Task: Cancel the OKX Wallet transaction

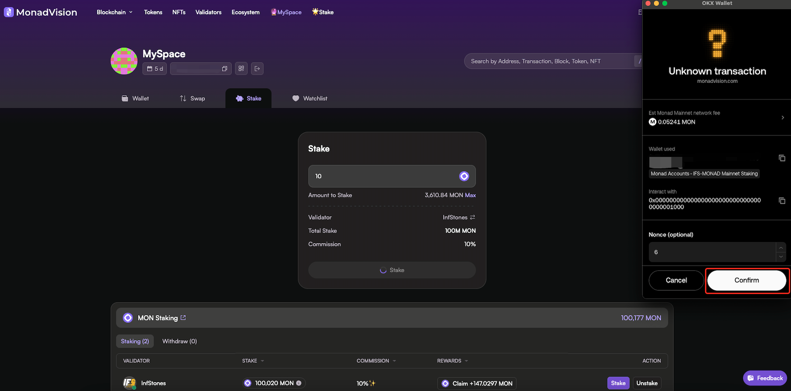Action: click(676, 280)
